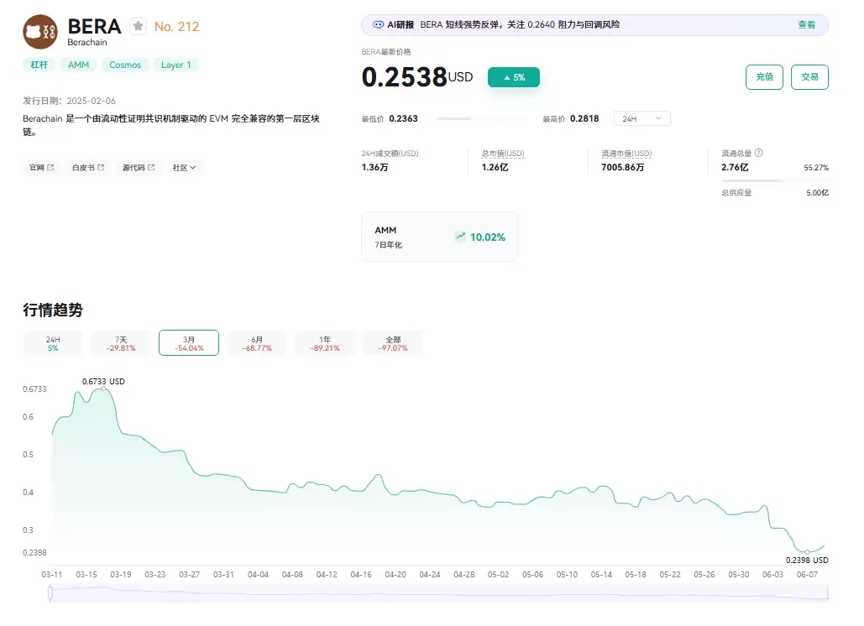
Task: Click the 总市值(USD) label
Action: coord(503,154)
